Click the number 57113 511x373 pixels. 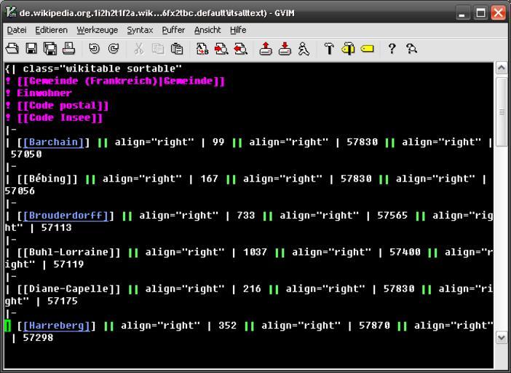tap(57, 227)
